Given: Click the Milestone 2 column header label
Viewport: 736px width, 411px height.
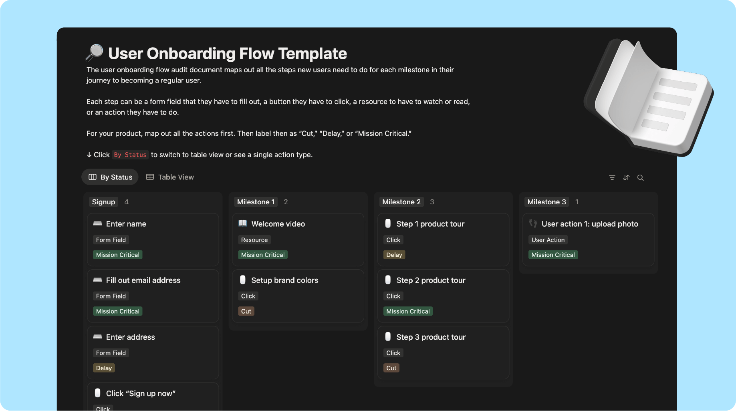Looking at the screenshot, I should (x=401, y=202).
